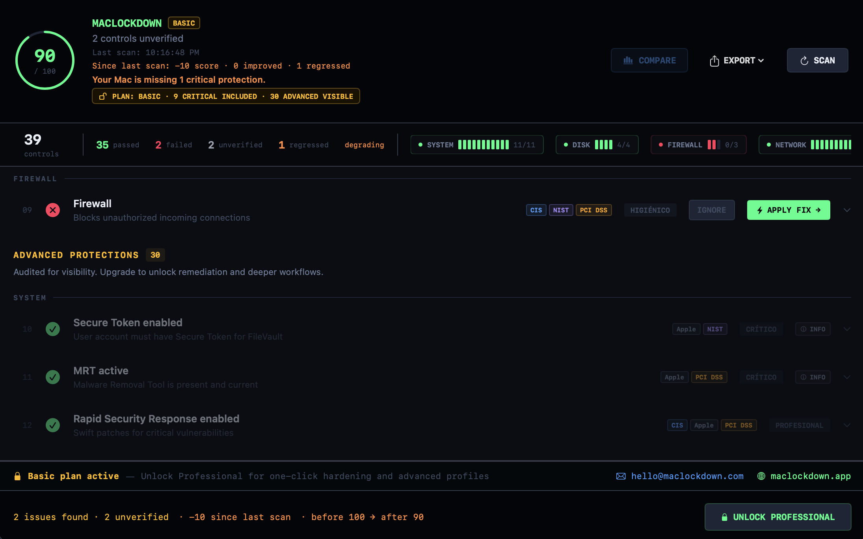The height and width of the screenshot is (539, 863).
Task: Start a new SCAN
Action: [817, 60]
